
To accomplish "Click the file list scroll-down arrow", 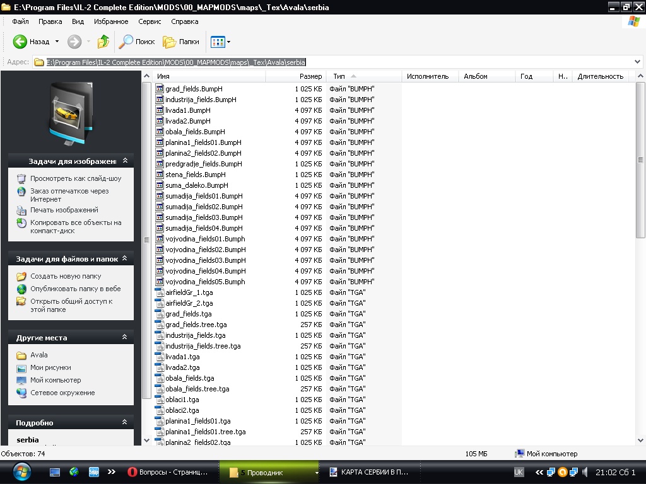I will (x=640, y=440).
